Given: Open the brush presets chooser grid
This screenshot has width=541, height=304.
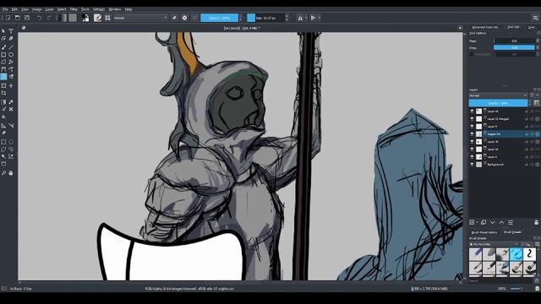Looking at the screenshot, I should [107, 18].
